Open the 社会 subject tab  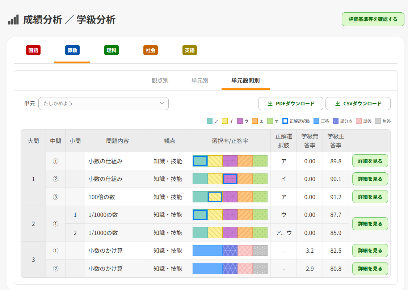click(150, 50)
